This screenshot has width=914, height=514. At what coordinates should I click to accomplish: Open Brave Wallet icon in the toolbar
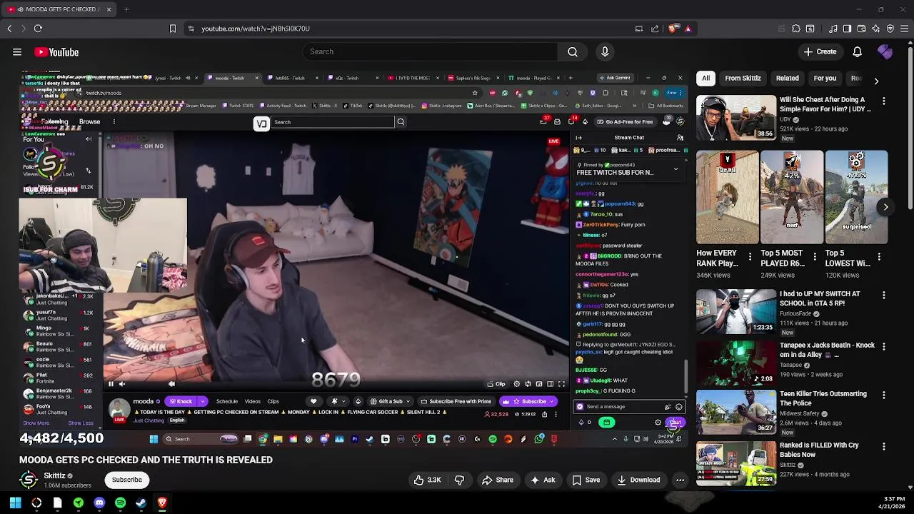[x=861, y=29]
